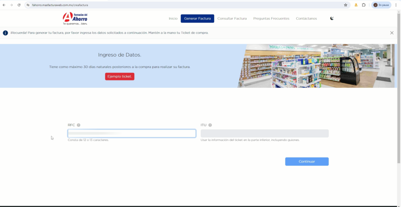
Task: Open Preguntas Frecuentes page
Action: [x=271, y=18]
